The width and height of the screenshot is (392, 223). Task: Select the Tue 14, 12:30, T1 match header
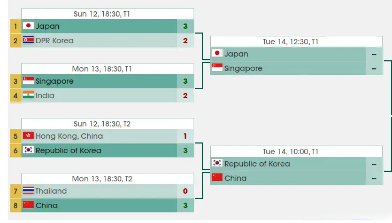coord(297,42)
